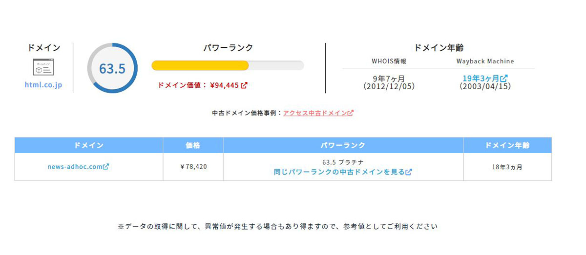586x255 pixels.
Task: Open the news-adhoc.com domain link
Action: [x=78, y=167]
